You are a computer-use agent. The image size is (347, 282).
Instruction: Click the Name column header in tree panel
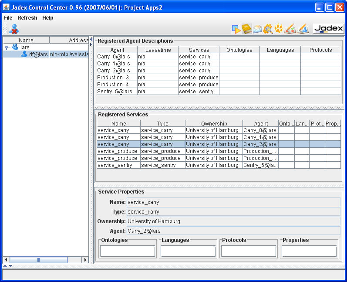point(26,41)
